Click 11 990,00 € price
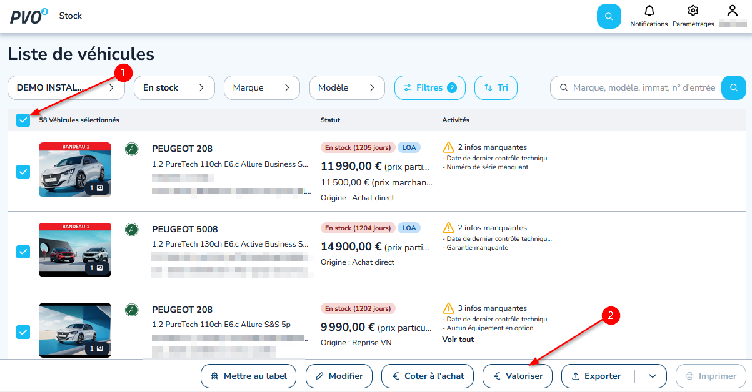This screenshot has width=752, height=392. [351, 166]
